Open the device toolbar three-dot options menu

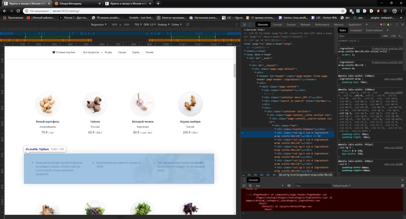tap(236, 25)
